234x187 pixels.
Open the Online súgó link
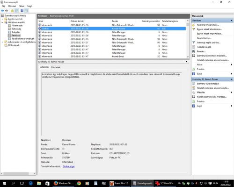tap(69, 166)
